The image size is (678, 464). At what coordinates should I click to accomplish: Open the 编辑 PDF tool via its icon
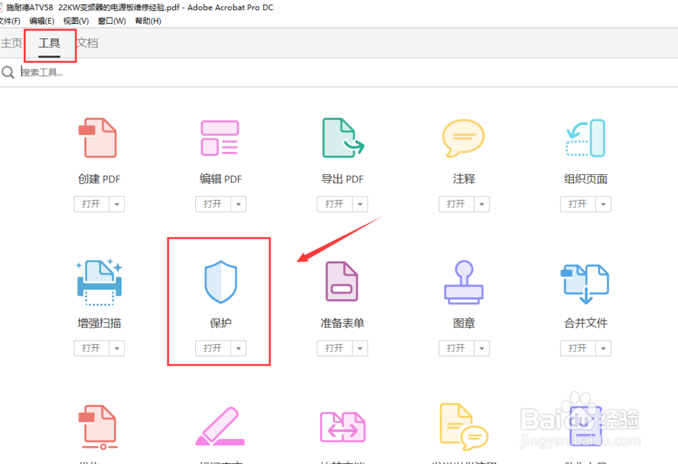point(220,138)
